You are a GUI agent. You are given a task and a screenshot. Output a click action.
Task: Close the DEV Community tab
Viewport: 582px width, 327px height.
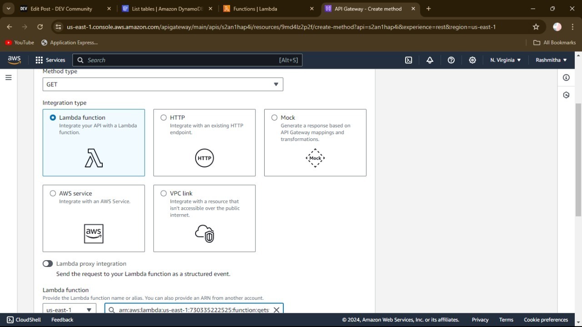click(x=109, y=9)
